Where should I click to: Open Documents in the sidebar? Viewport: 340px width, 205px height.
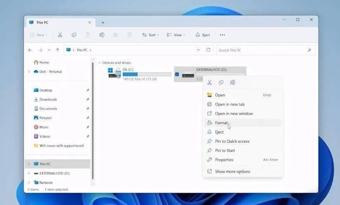[x=45, y=108]
